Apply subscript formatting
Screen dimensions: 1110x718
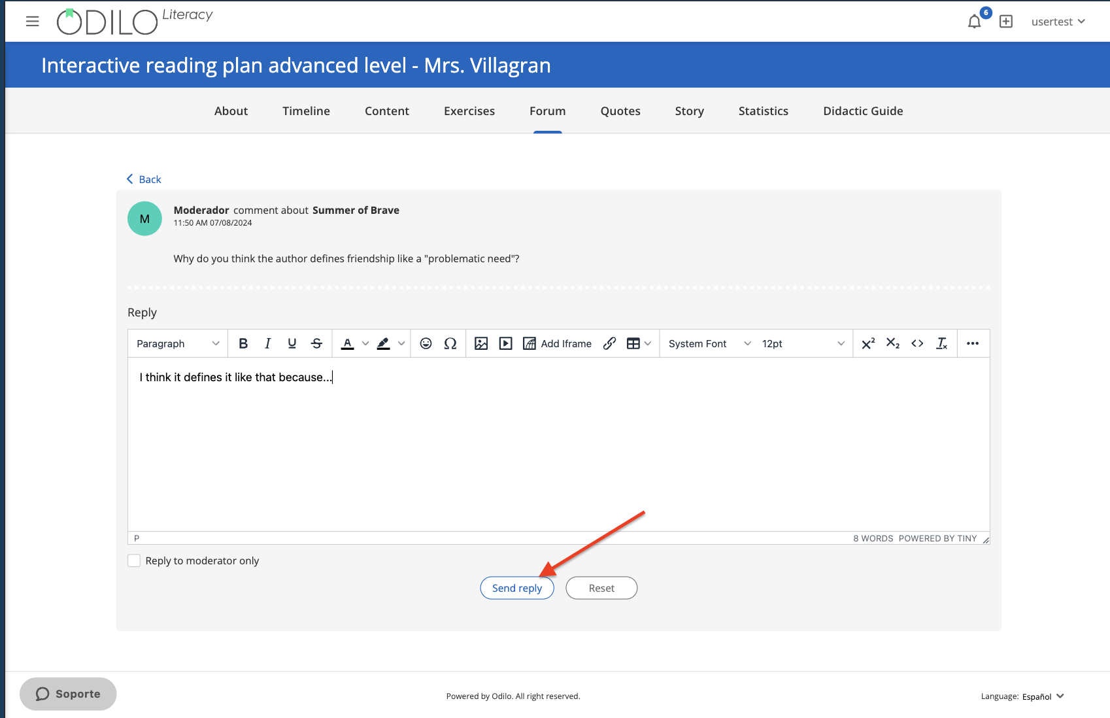click(893, 343)
